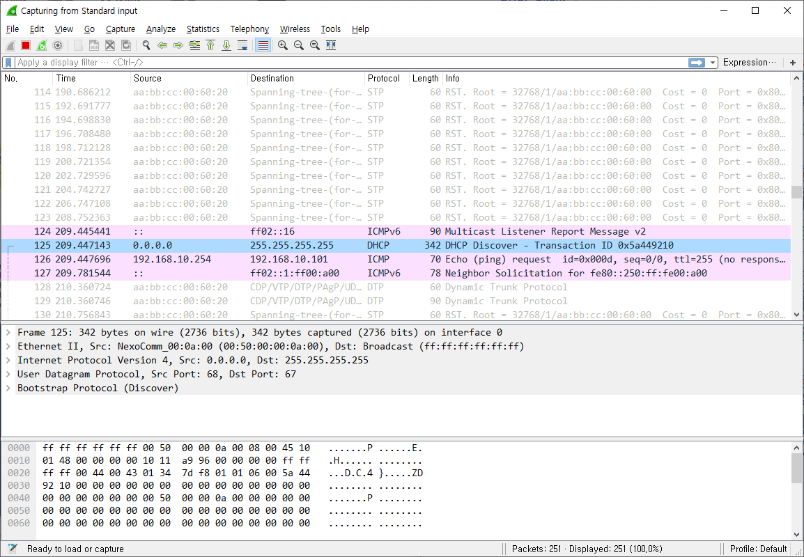
Task: Start capturing packets with the shark fin icon
Action: click(10, 46)
